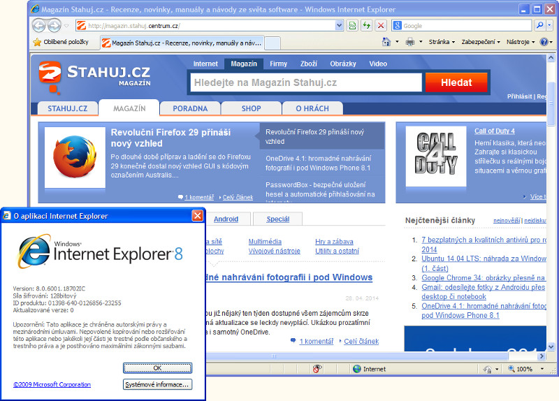This screenshot has width=559, height=401.
Task: Open the Stránka menu
Action: click(x=442, y=42)
